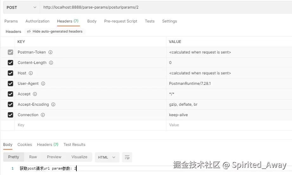
Task: Open the Pre-request Script tab
Action: [121, 21]
